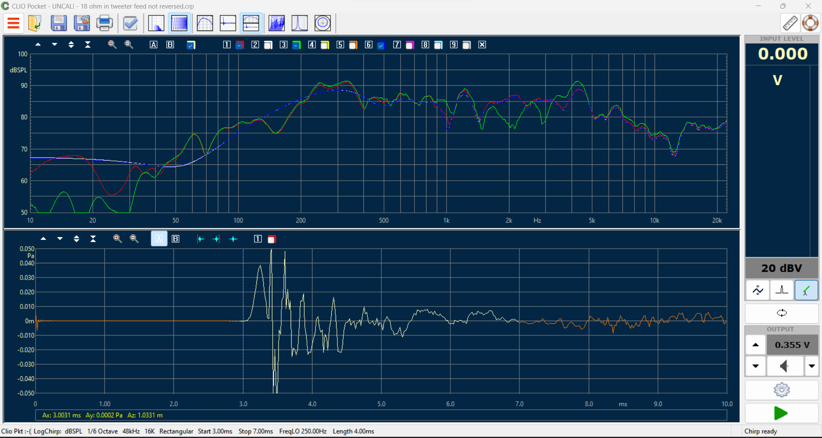The height and width of the screenshot is (438, 822).
Task: Open the resonance peak plot view
Action: (300, 23)
